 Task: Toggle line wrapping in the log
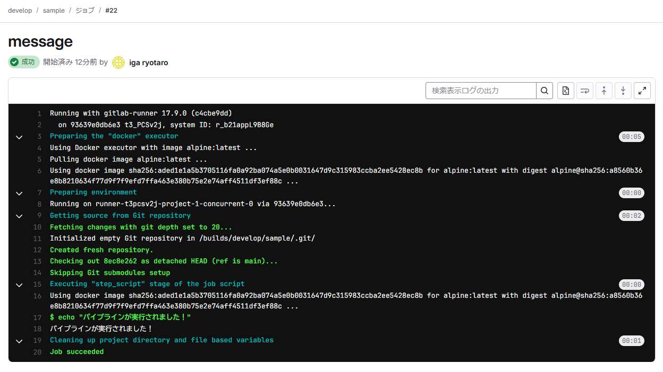pos(584,90)
